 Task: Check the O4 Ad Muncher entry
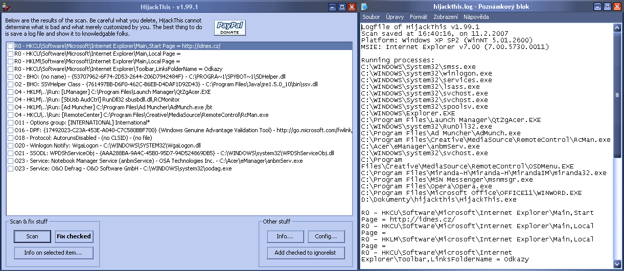[x=11, y=107]
